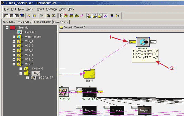Viewport: 184px width, 116px height.
Task: Select Program block number 2
Action: (117, 110)
